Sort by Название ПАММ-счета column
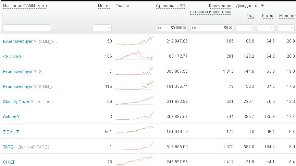 [25, 6]
